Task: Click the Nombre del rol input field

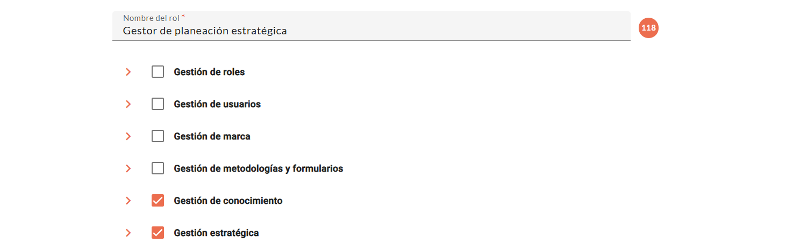Action: tap(371, 31)
